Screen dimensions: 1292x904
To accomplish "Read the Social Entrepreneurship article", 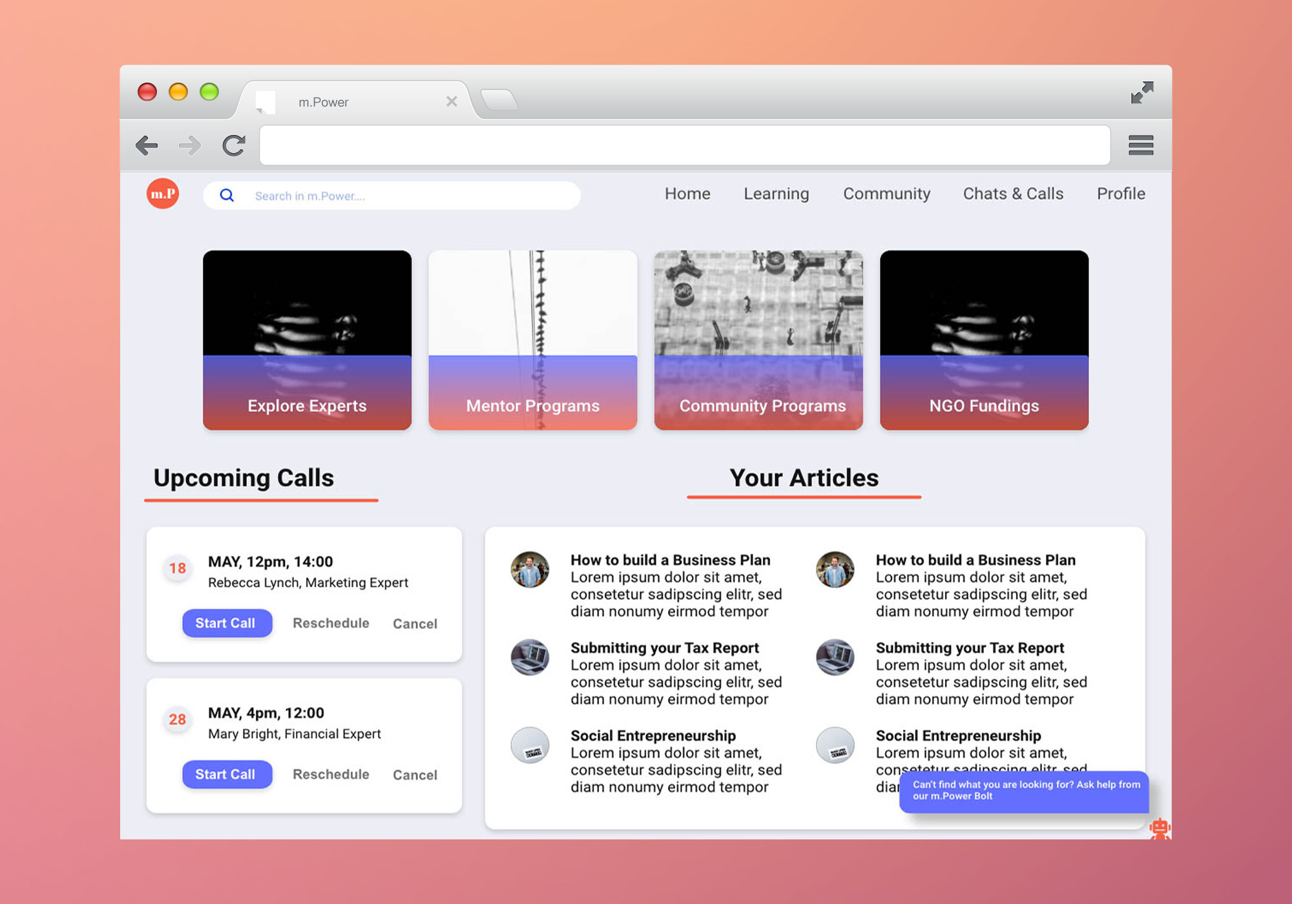I will tap(652, 735).
